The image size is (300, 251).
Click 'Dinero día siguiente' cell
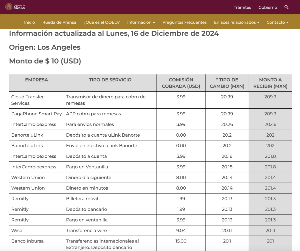(x=110, y=178)
